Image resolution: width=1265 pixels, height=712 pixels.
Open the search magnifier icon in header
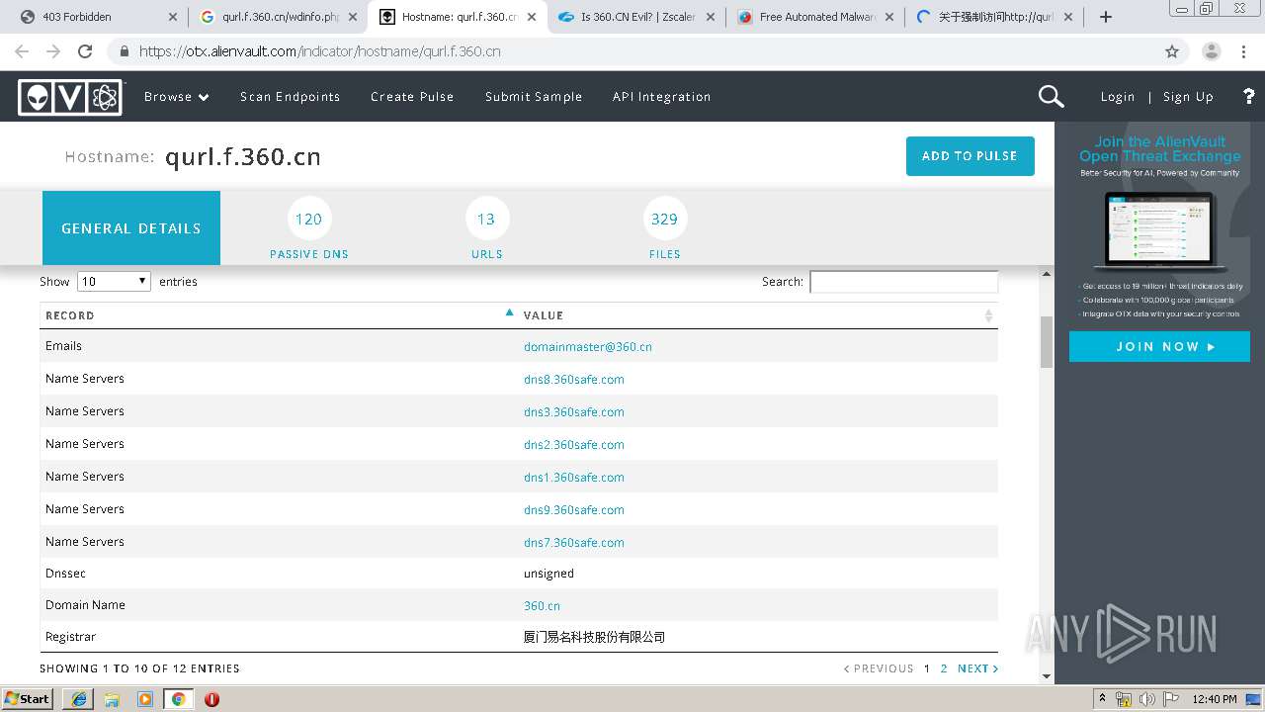click(x=1051, y=96)
